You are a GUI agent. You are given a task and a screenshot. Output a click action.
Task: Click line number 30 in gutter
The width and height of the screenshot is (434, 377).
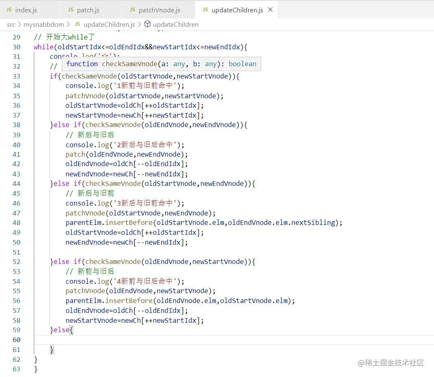[x=16, y=47]
